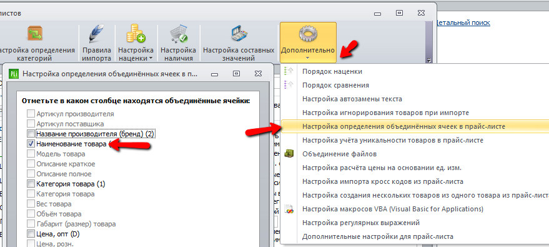The height and width of the screenshot is (247, 549).
Task: Toggle Модель товара checkbox
Action: point(31,154)
